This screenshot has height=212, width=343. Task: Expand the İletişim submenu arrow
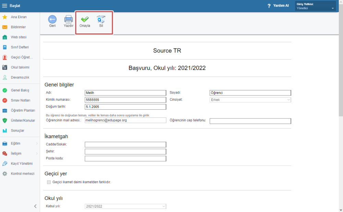pyautogui.click(x=37, y=153)
